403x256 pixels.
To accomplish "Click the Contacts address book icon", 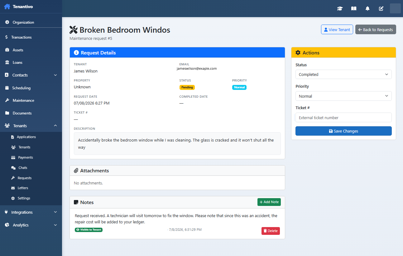I will pos(7,75).
